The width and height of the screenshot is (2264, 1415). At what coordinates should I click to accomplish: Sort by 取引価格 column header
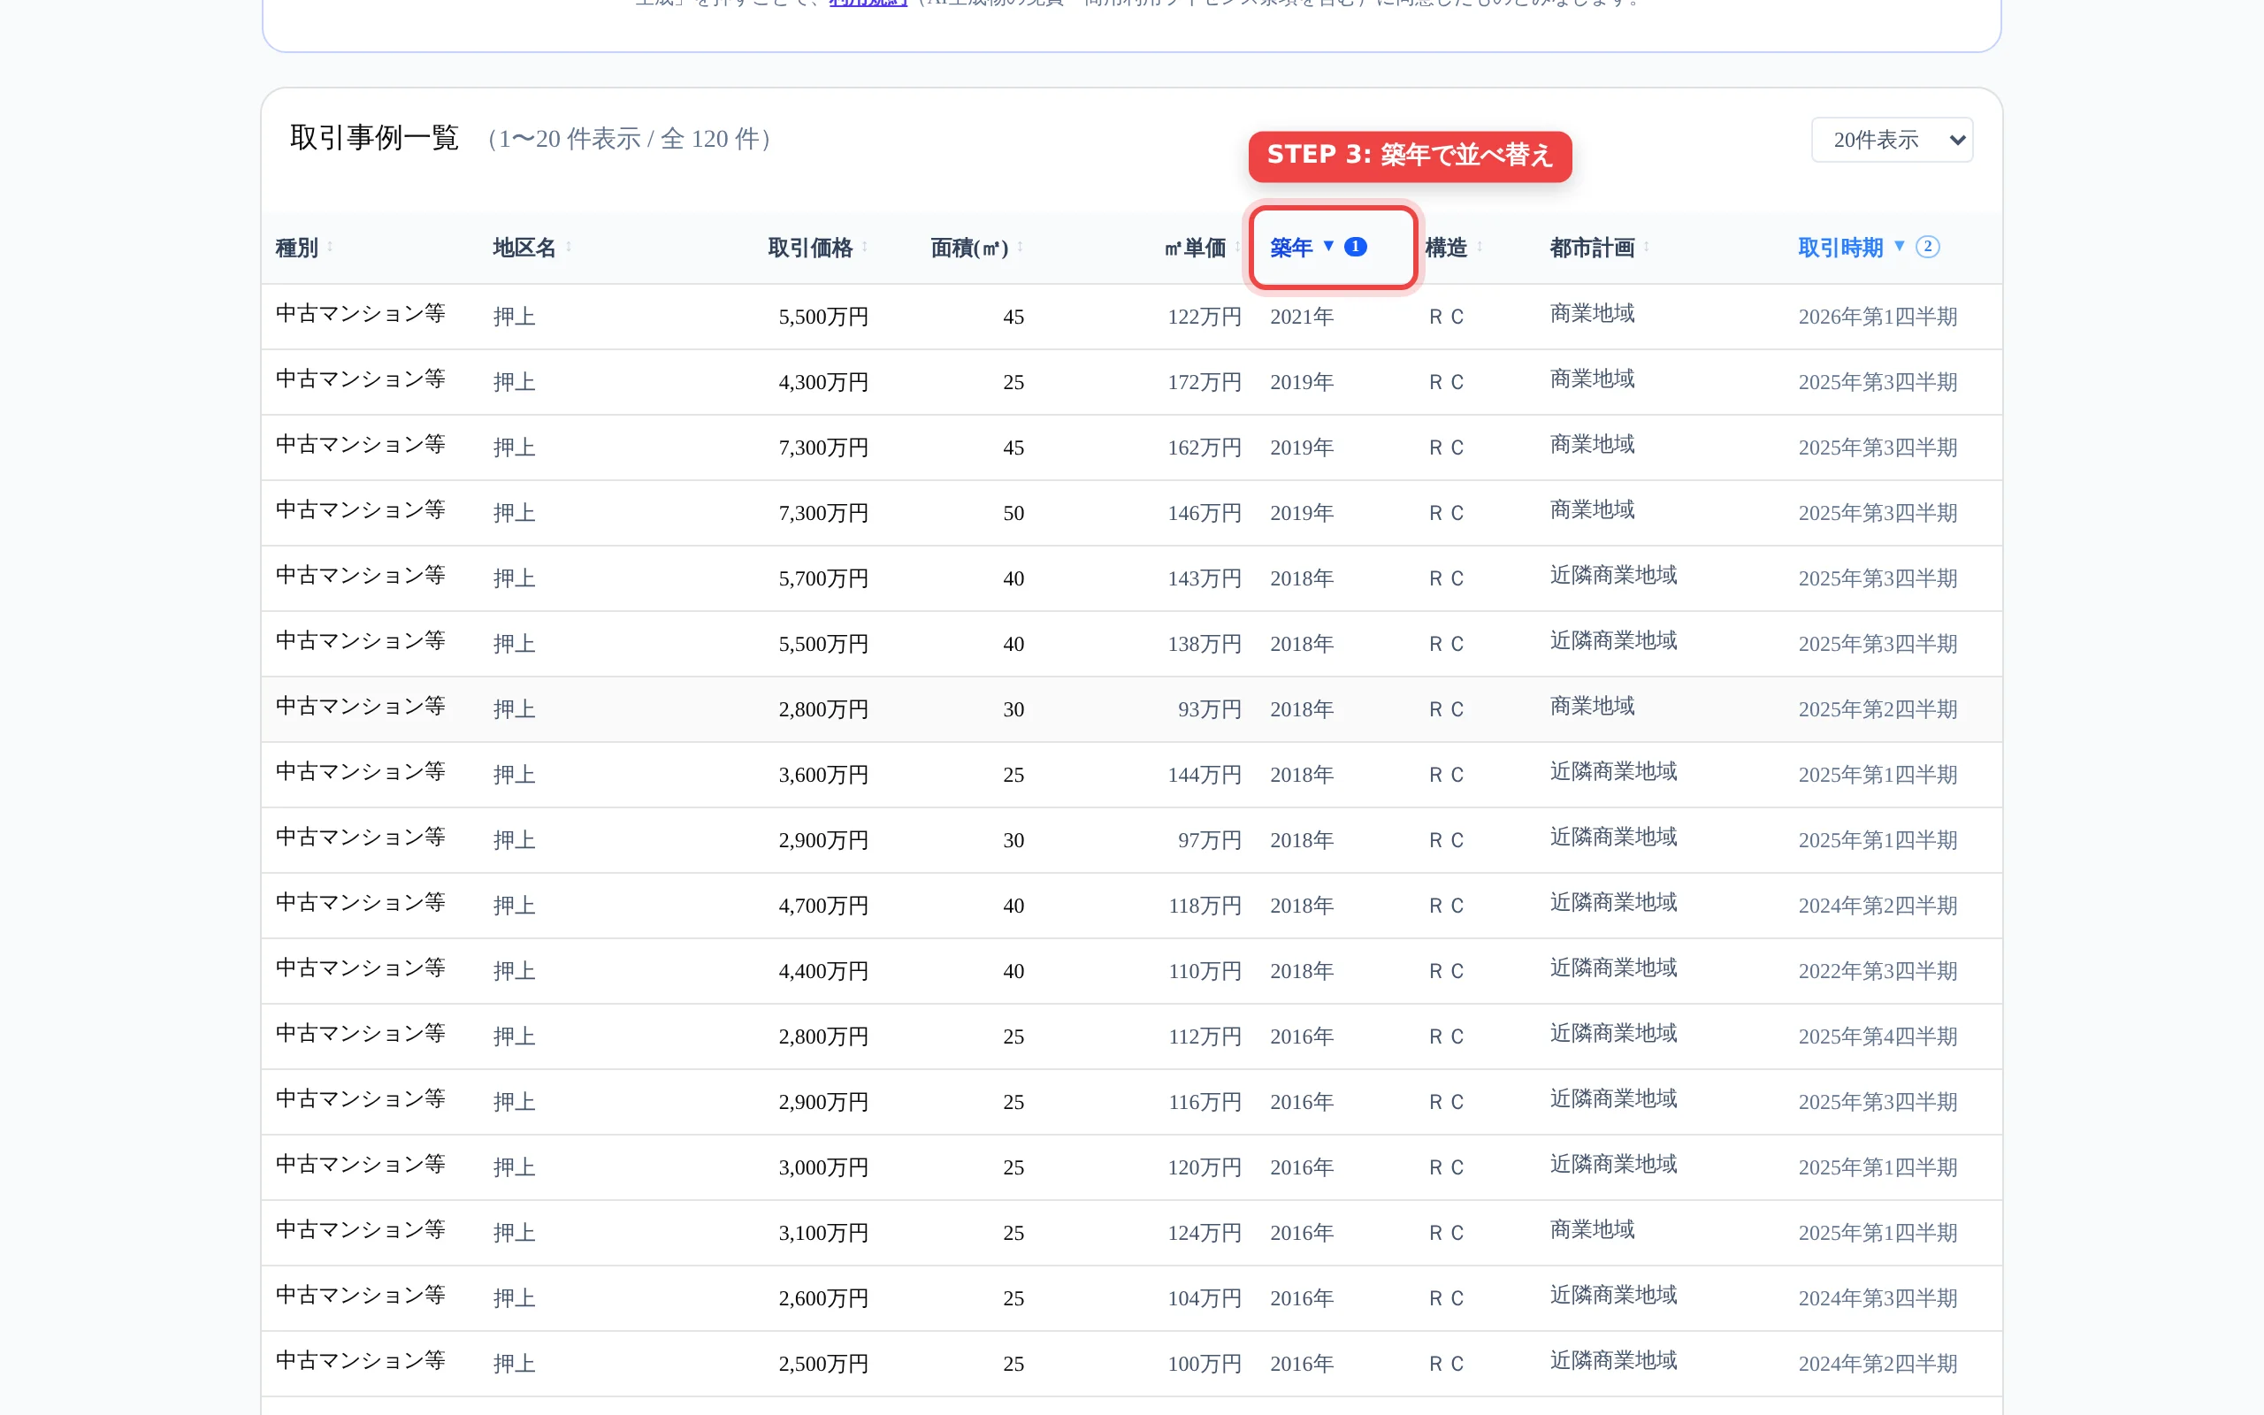pyautogui.click(x=818, y=248)
